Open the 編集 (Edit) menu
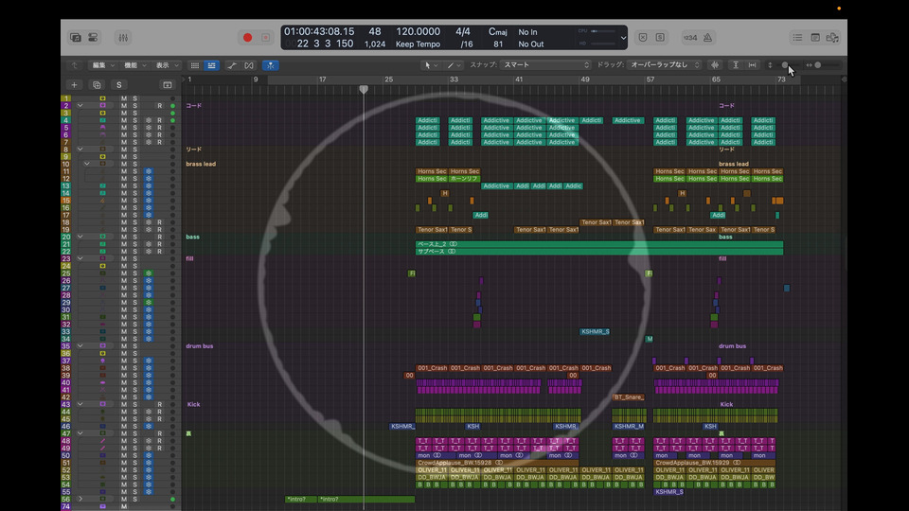Viewport: 909px width, 511px height. point(101,65)
